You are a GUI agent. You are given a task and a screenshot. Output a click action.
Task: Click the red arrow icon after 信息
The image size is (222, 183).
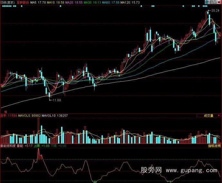pyautogui.click(x=219, y=2)
